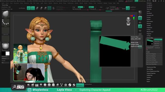Viewport: 165px width, 92px height.
Task: Select the book-shaped brush on the bottom shelf
Action: [x=37, y=85]
